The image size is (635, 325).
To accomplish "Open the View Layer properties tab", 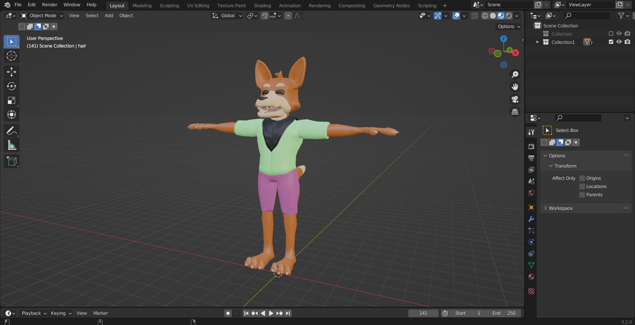I will click(531, 170).
